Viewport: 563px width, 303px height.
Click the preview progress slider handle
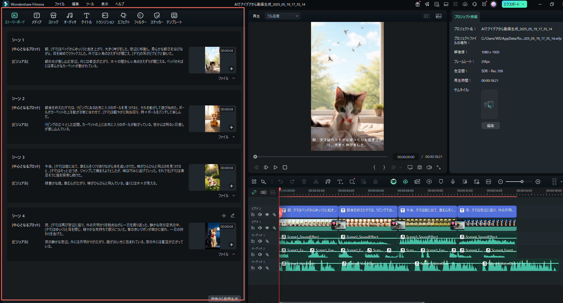click(255, 157)
